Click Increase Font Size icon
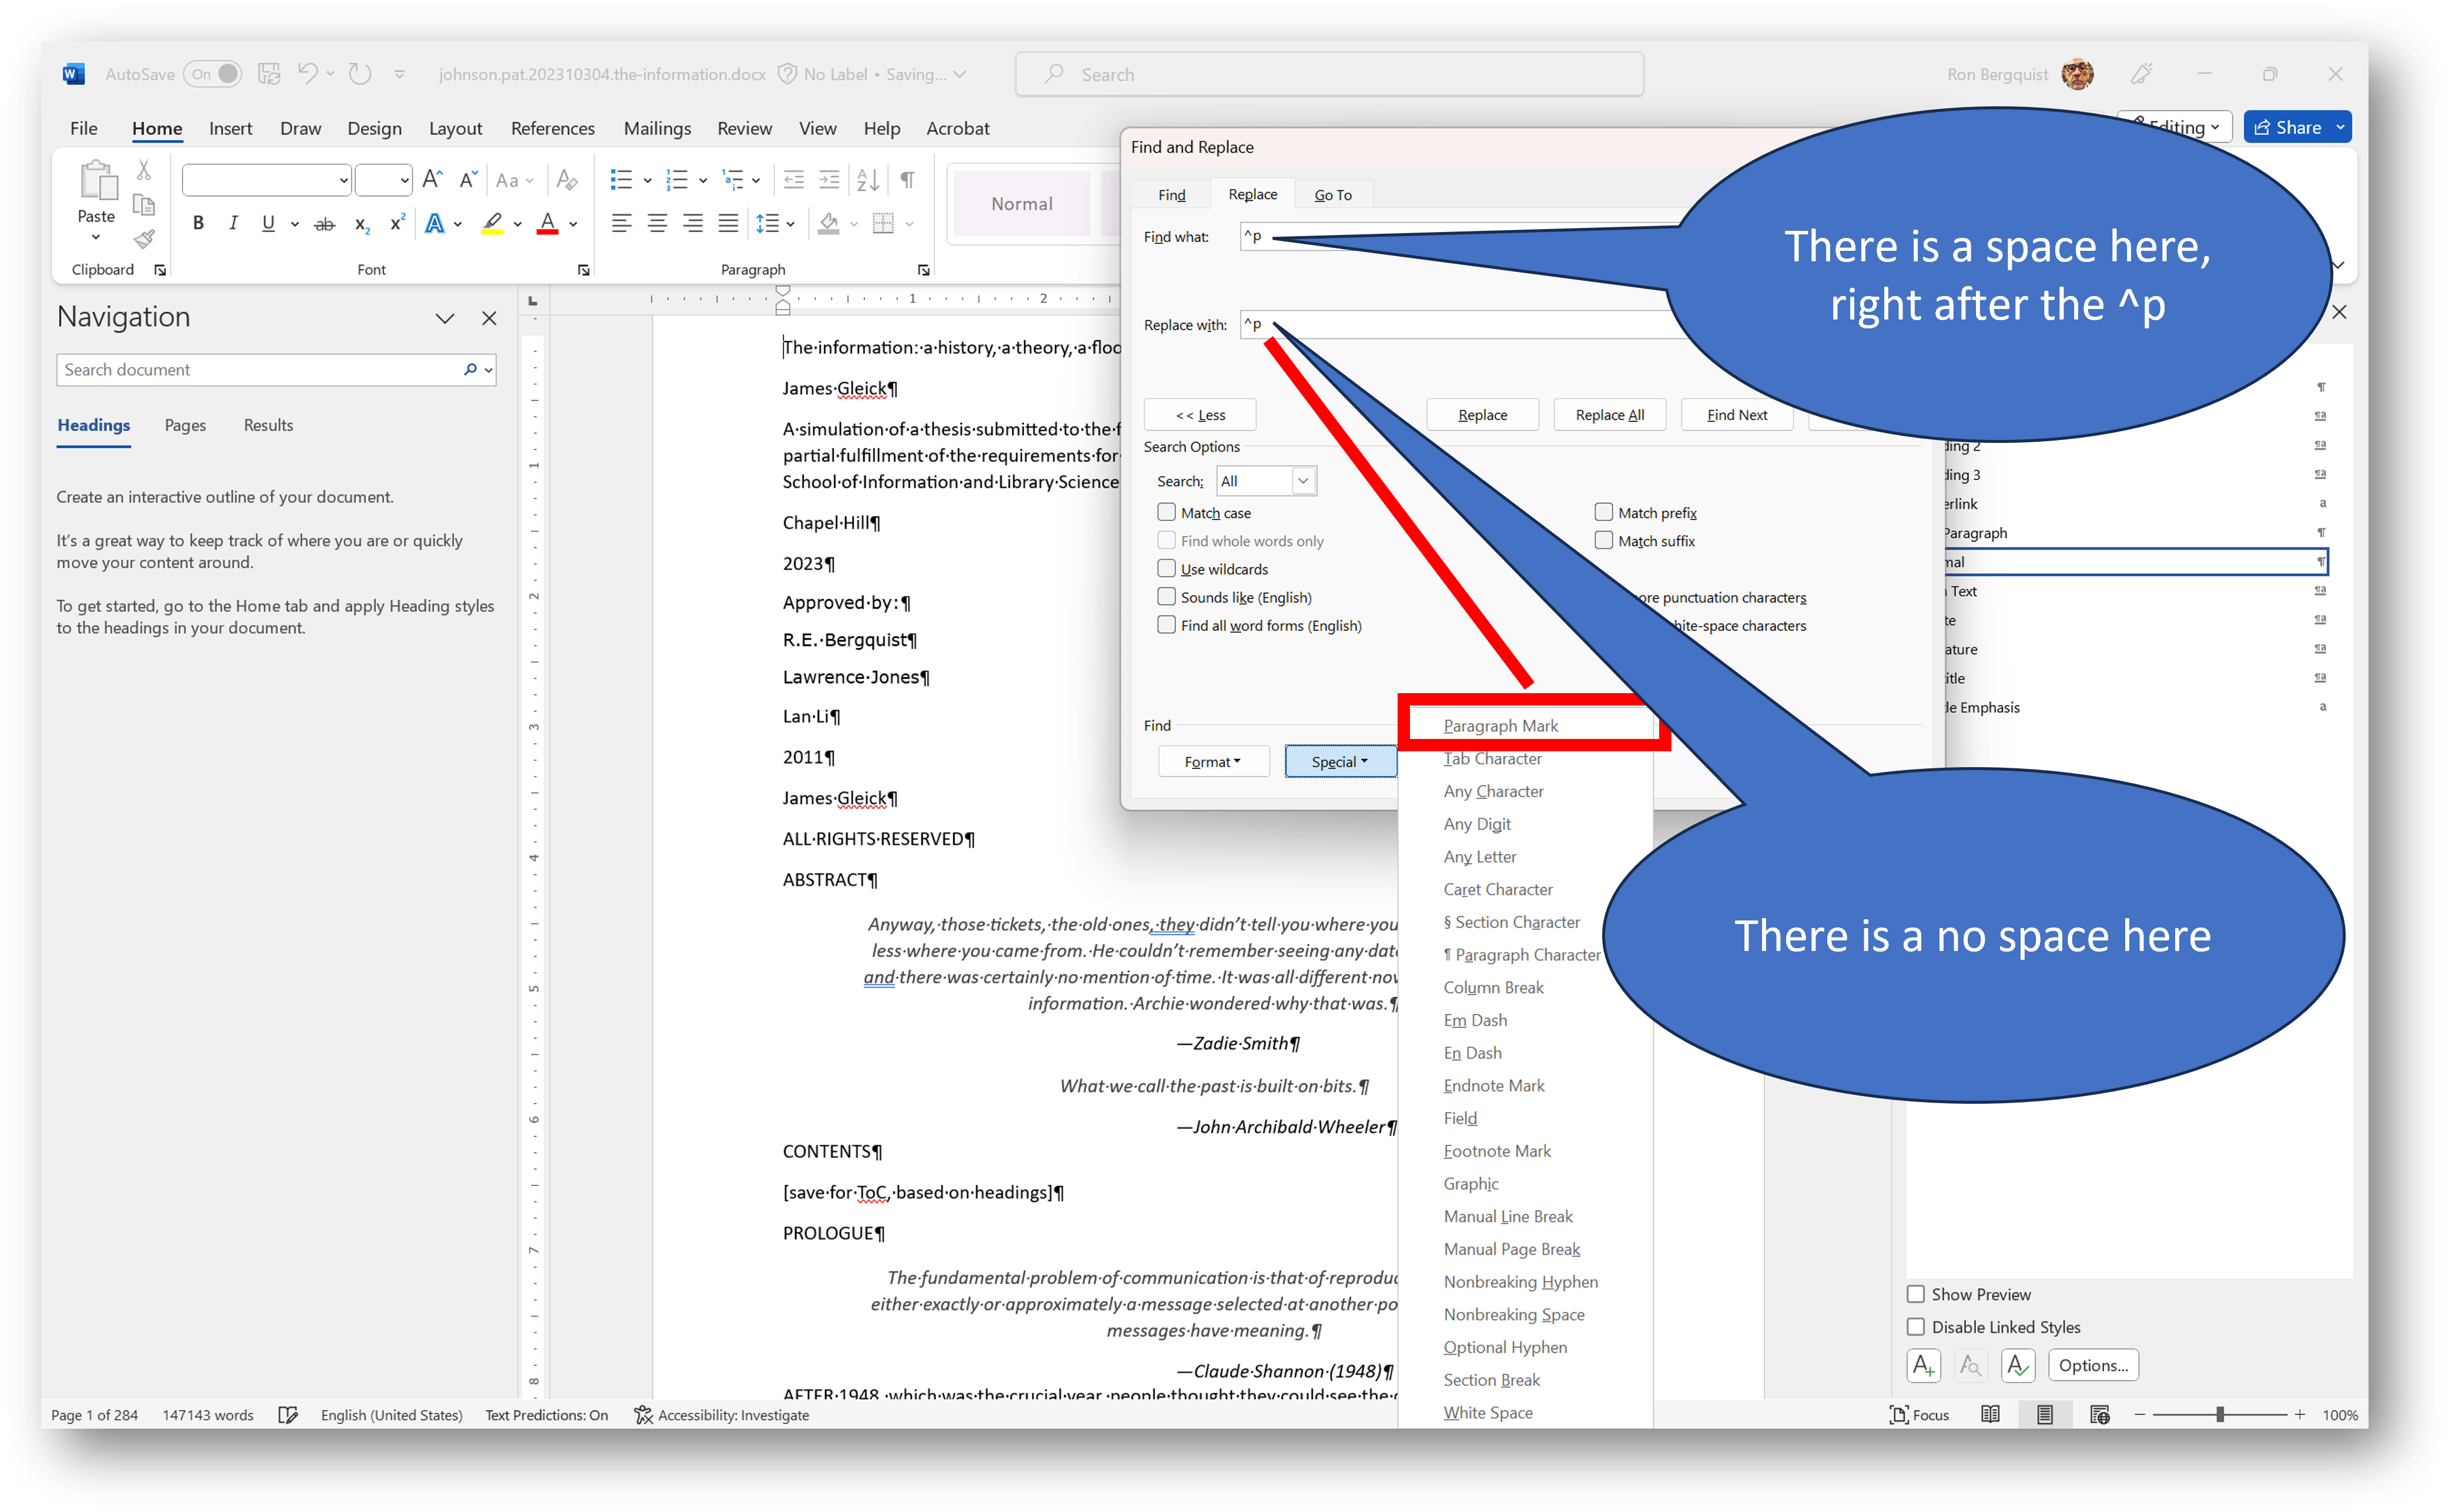The image size is (2452, 1512). click(432, 180)
